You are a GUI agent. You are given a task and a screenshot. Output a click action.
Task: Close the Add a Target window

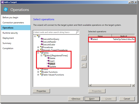(x=135, y=2)
